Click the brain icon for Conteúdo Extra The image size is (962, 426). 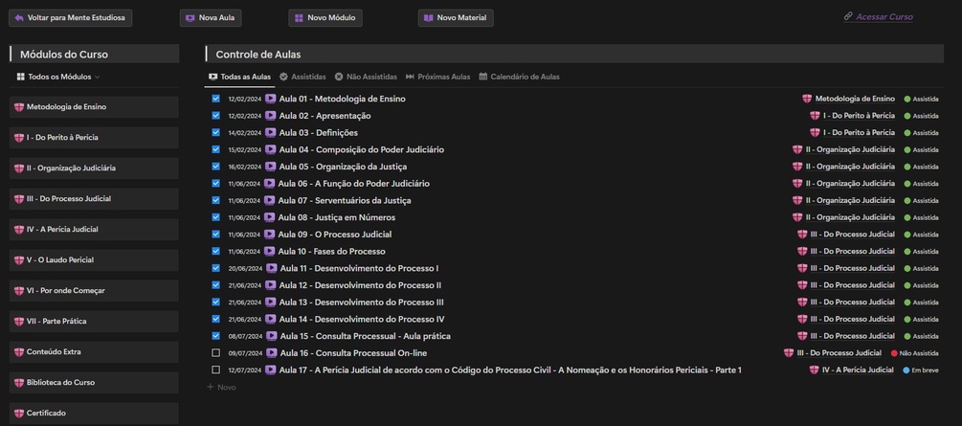pos(18,352)
